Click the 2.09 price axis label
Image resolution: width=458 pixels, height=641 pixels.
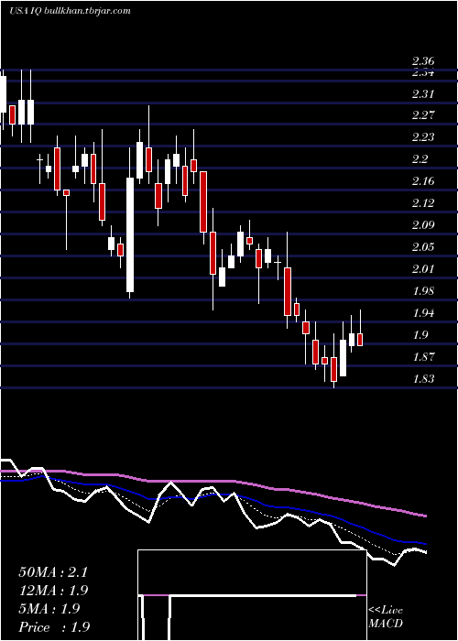tap(423, 225)
